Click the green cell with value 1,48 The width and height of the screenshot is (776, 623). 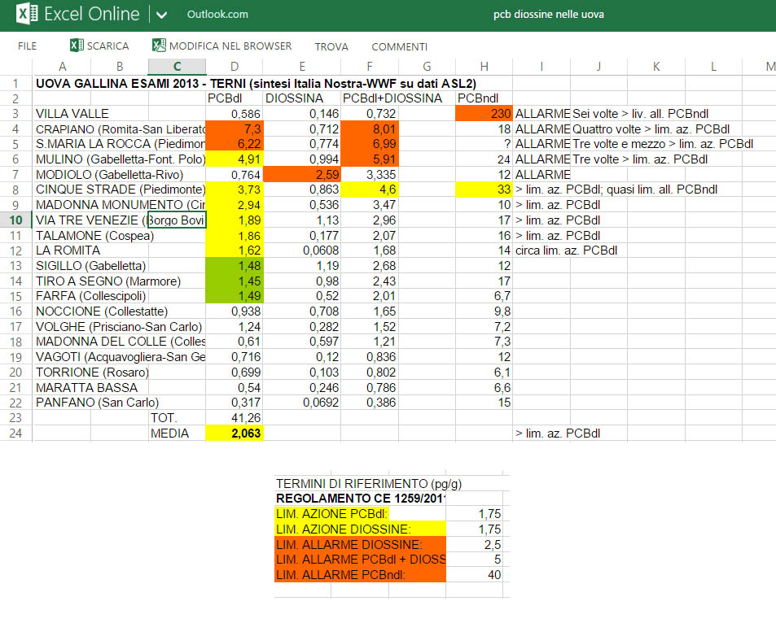tap(235, 266)
